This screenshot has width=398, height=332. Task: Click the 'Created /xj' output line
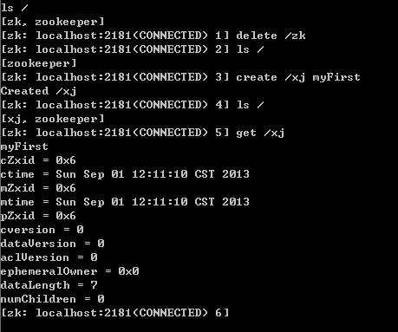click(x=39, y=91)
